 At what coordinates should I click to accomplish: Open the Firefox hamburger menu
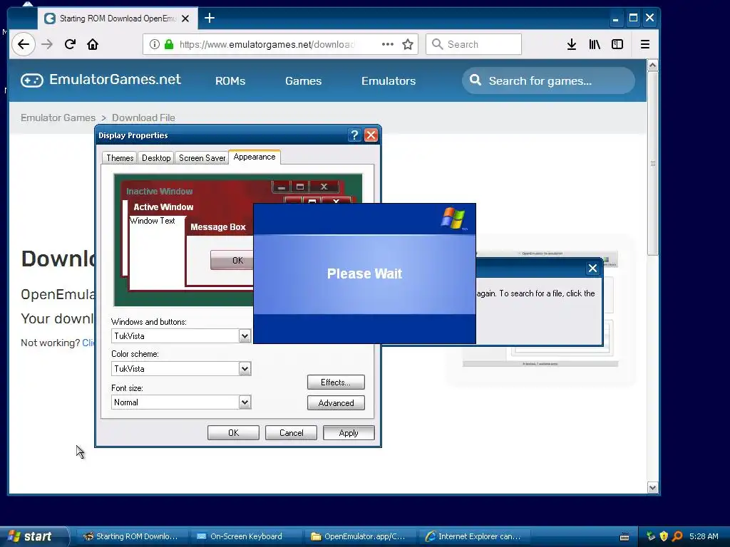[644, 44]
